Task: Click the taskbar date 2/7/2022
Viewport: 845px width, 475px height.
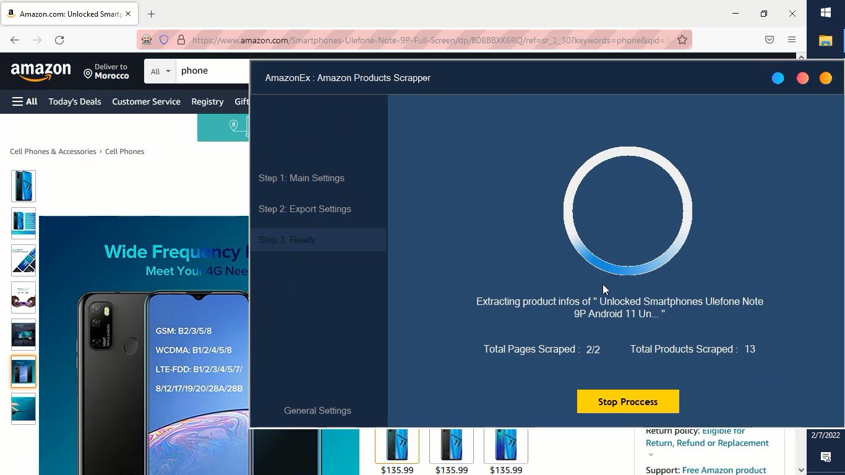Action: click(x=826, y=435)
